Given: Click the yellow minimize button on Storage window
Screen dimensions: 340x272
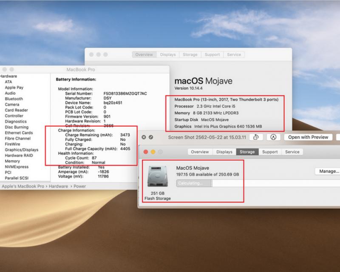Looking at the screenshot, I should click(x=153, y=152).
